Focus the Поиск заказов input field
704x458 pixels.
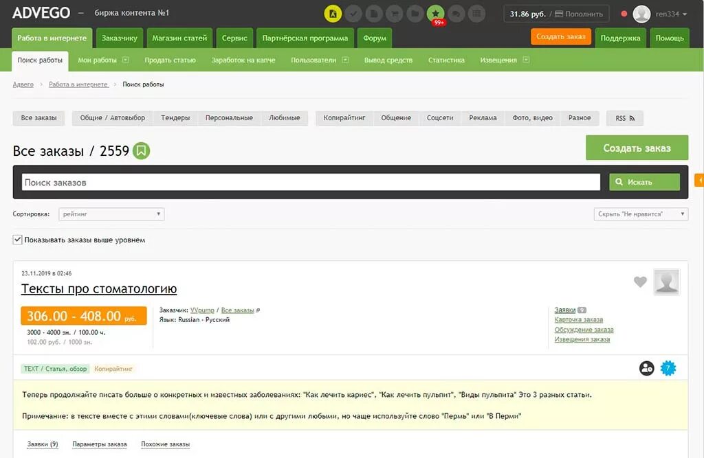pyautogui.click(x=311, y=182)
